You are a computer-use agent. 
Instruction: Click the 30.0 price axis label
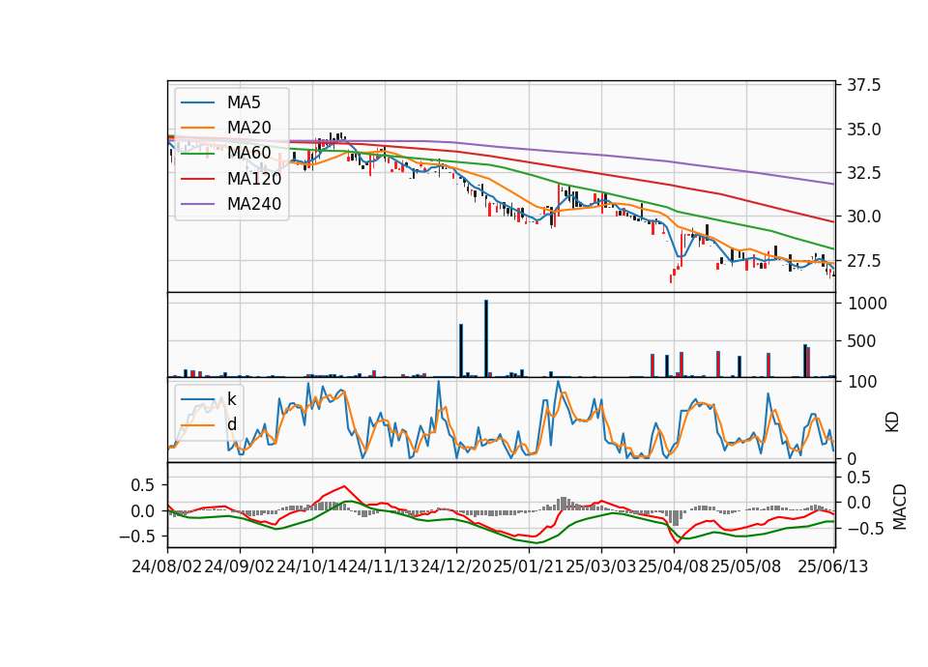(x=863, y=217)
